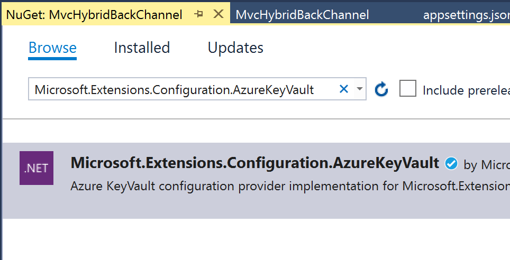Switch to the MvcHybridBackChannel project tab
The width and height of the screenshot is (510, 260).
[302, 15]
